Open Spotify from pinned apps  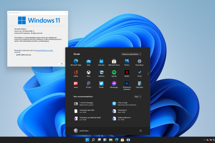[114, 74]
